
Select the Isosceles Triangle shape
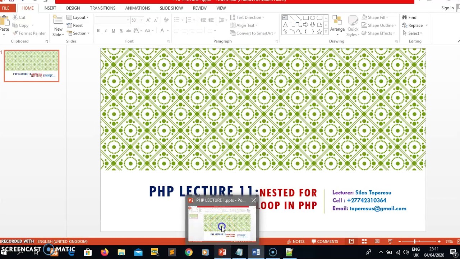click(x=285, y=25)
